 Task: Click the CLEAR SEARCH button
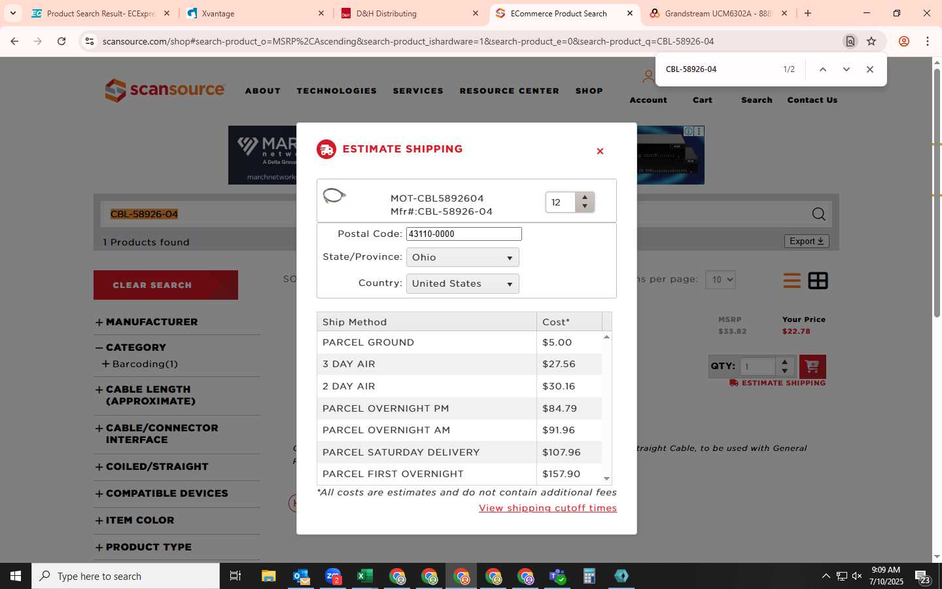[166, 285]
